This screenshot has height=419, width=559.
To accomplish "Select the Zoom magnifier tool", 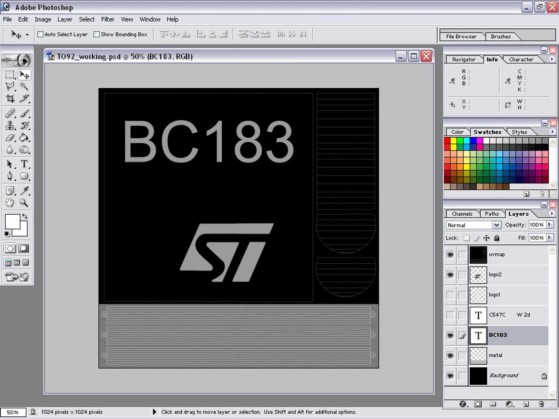I will 24,203.
